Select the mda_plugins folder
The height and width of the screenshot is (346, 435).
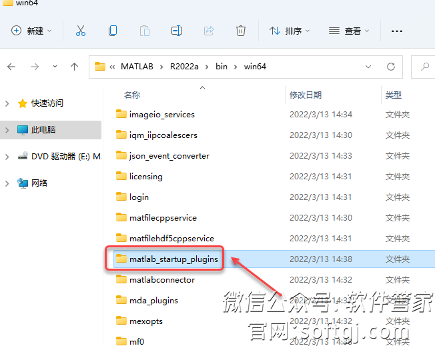click(x=153, y=300)
